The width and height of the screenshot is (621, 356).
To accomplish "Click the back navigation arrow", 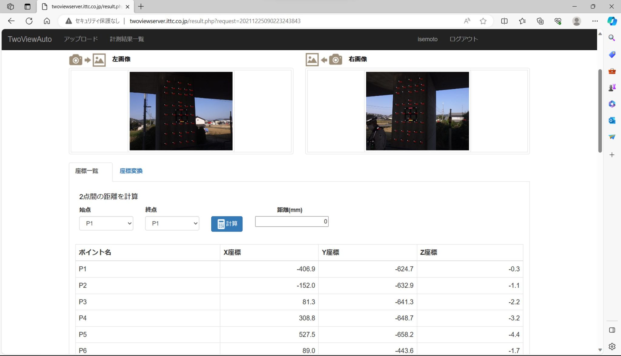I will [x=11, y=21].
